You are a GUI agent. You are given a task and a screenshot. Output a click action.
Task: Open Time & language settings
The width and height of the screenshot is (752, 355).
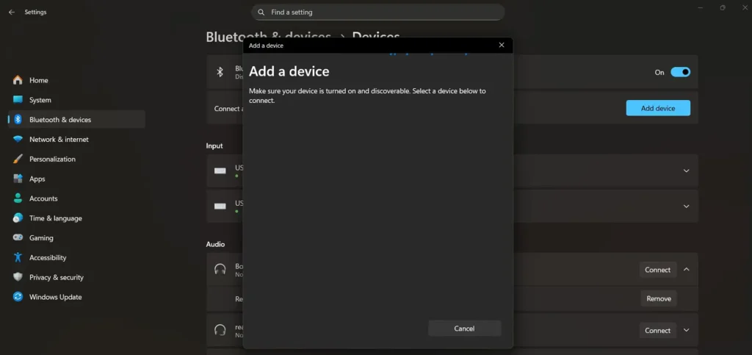click(x=55, y=218)
